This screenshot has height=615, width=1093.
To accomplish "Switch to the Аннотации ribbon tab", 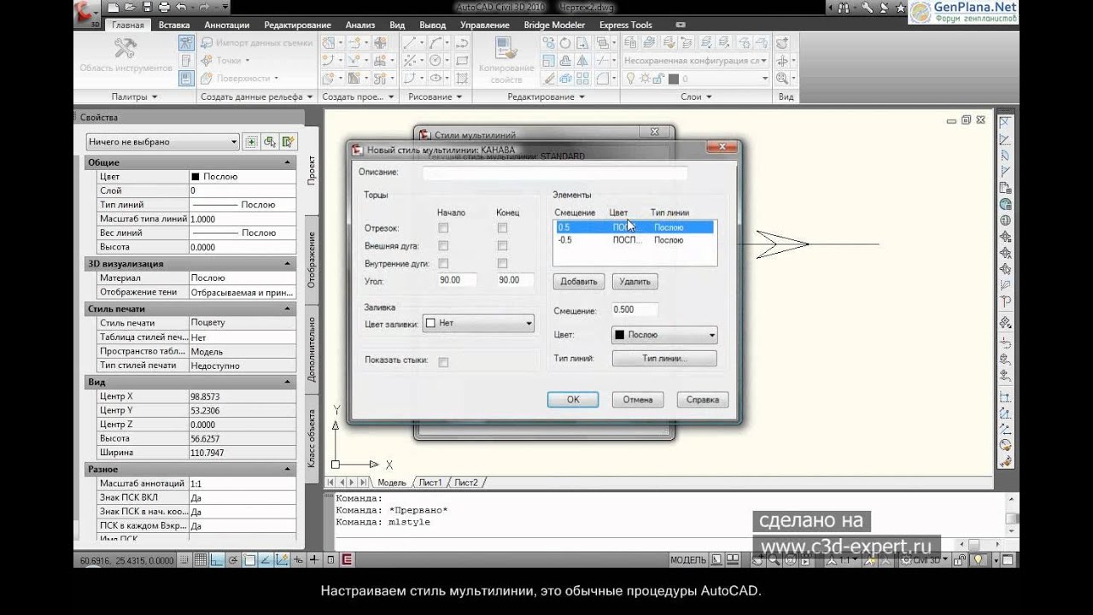I will (x=227, y=26).
